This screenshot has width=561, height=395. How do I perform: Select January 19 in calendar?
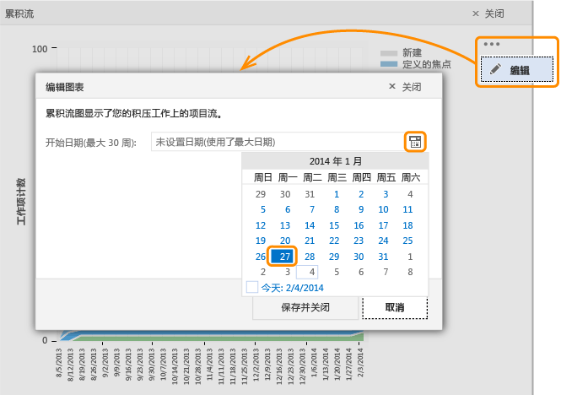261,241
